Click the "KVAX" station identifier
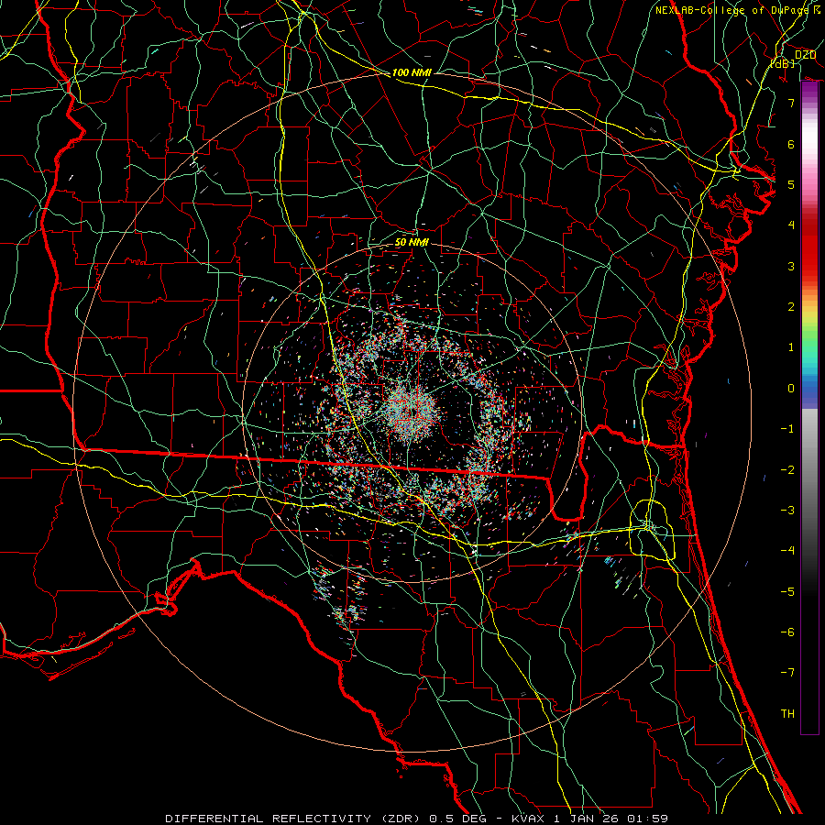Image resolution: width=825 pixels, height=825 pixels. coord(528,819)
